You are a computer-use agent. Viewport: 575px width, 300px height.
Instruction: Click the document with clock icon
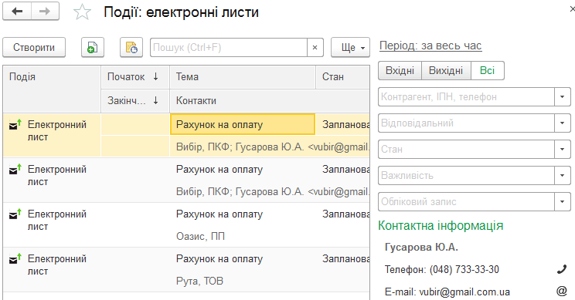pyautogui.click(x=131, y=48)
